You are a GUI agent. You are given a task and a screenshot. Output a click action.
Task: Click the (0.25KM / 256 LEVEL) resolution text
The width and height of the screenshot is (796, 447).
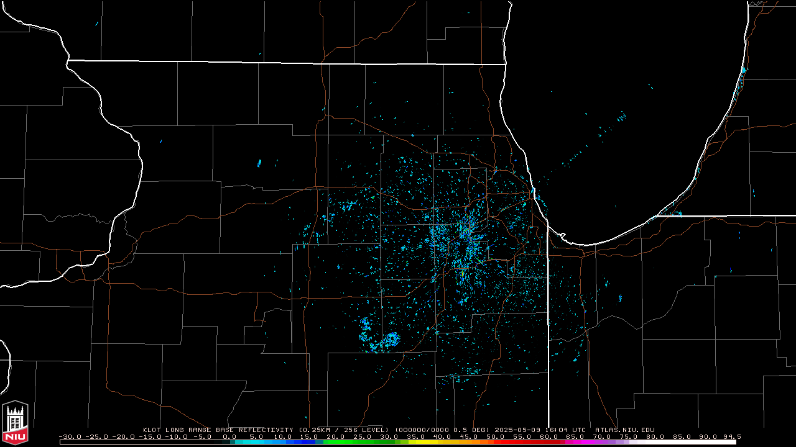point(344,430)
